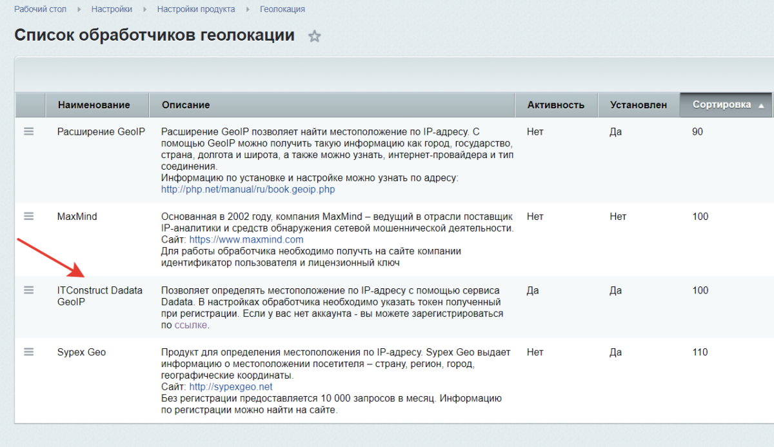
Task: Click the favorite star next to the page title
Action: coord(315,36)
